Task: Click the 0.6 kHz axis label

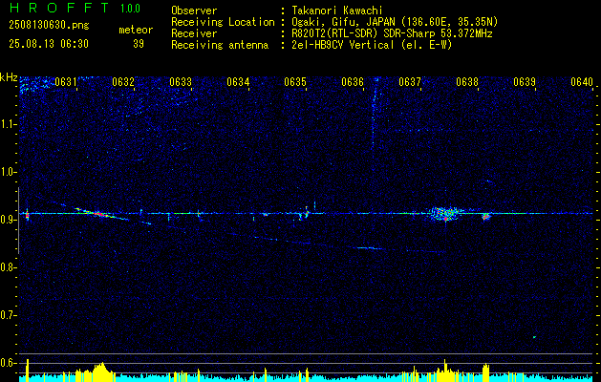Action: [9, 363]
